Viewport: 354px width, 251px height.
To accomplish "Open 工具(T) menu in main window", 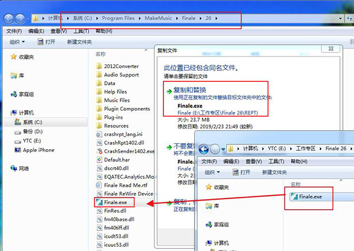I will [81, 31].
